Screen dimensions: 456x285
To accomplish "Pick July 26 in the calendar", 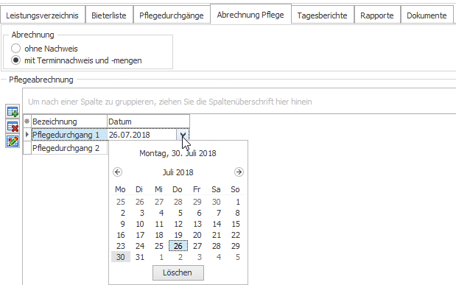I will tap(178, 246).
